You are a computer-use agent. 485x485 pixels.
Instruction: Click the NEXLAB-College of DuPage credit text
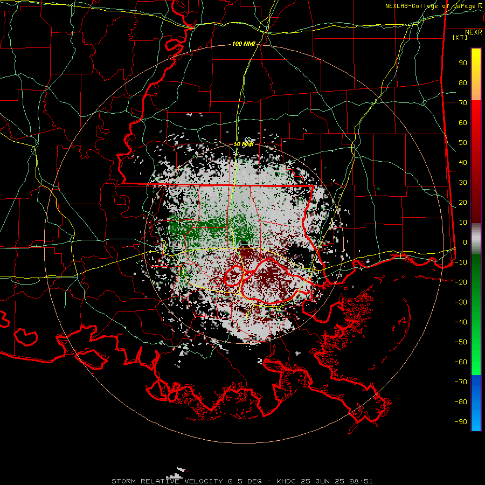click(433, 6)
